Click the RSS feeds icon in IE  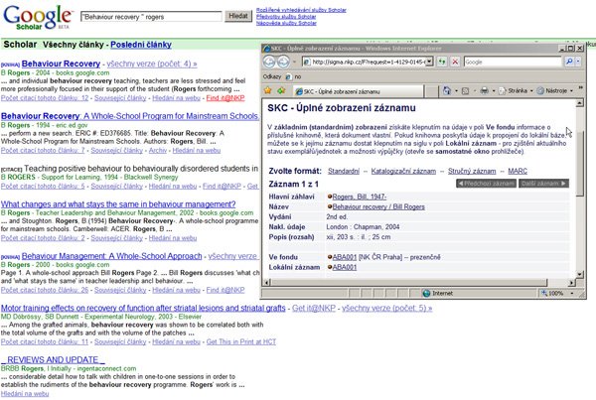[x=465, y=91]
